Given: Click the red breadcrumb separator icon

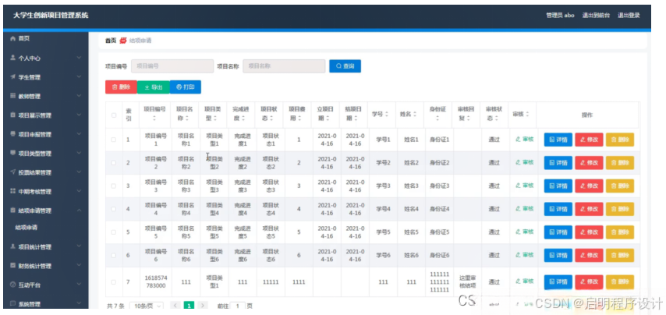Looking at the screenshot, I should 123,41.
